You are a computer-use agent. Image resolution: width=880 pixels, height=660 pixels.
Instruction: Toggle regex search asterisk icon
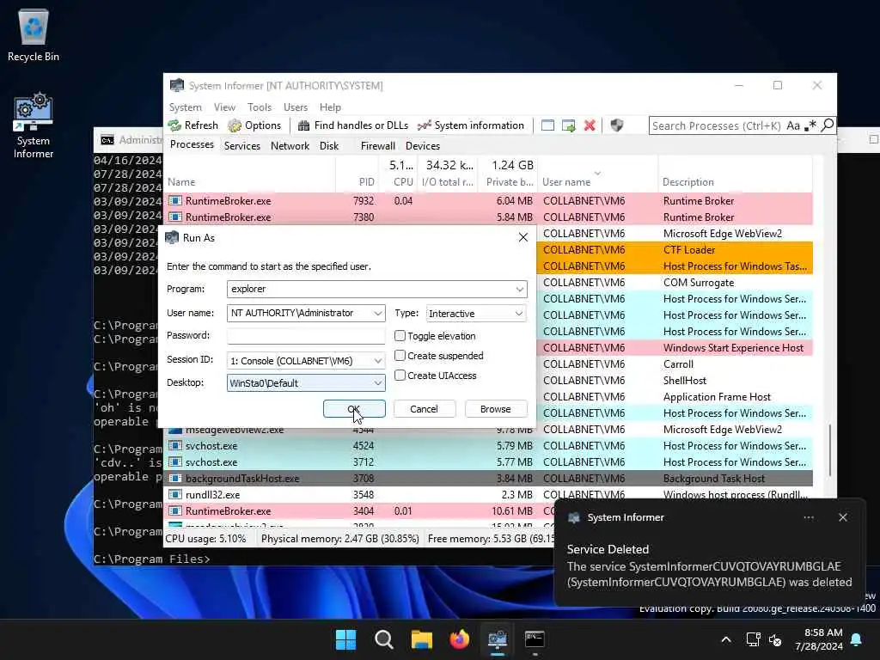click(x=810, y=125)
